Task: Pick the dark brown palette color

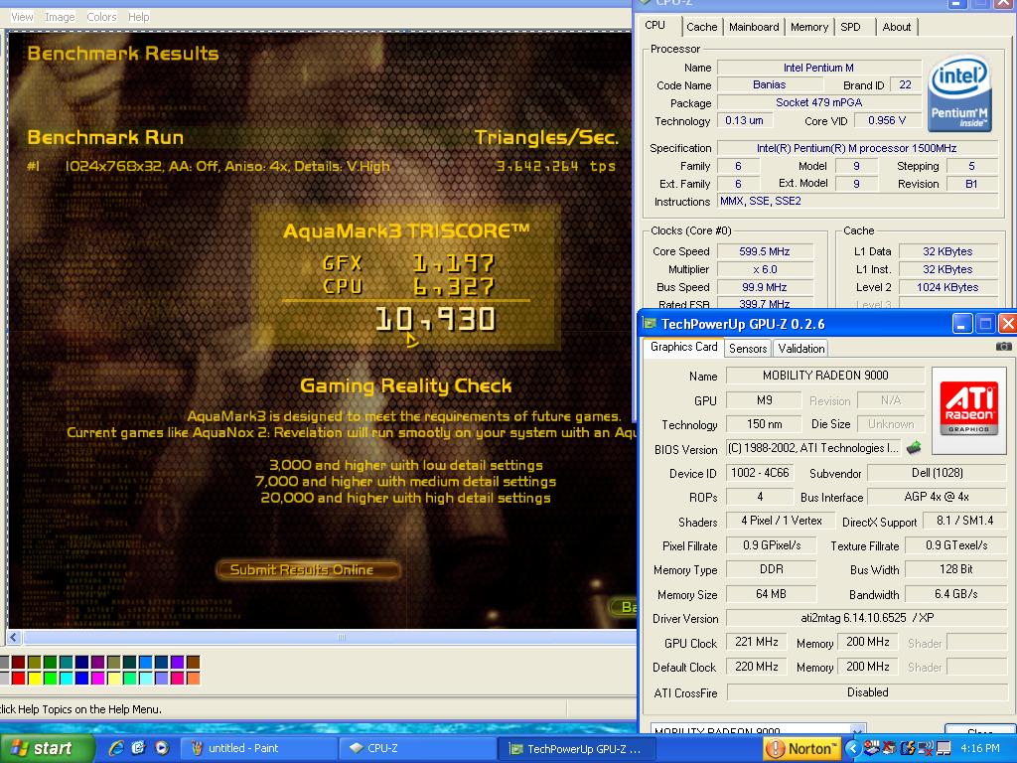Action: [x=194, y=662]
